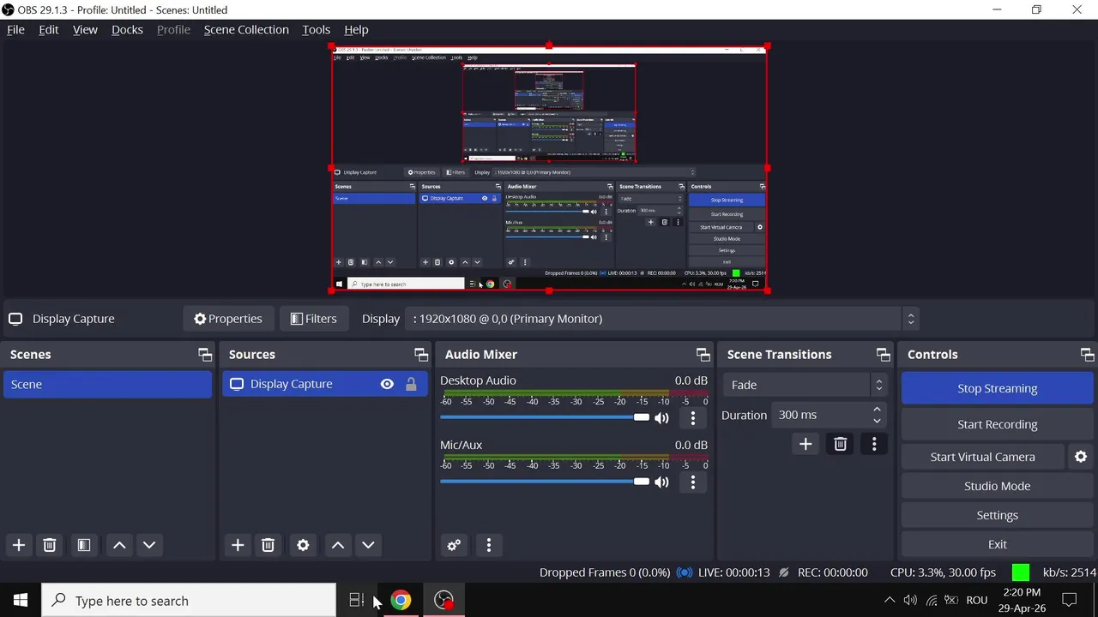Add a new source with plus icon

(x=238, y=545)
